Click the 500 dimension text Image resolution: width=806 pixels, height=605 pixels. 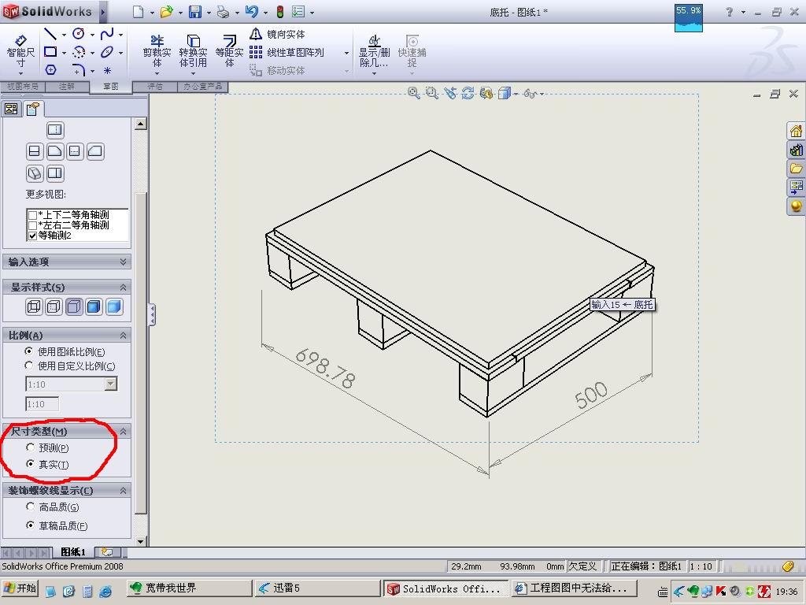click(x=591, y=395)
